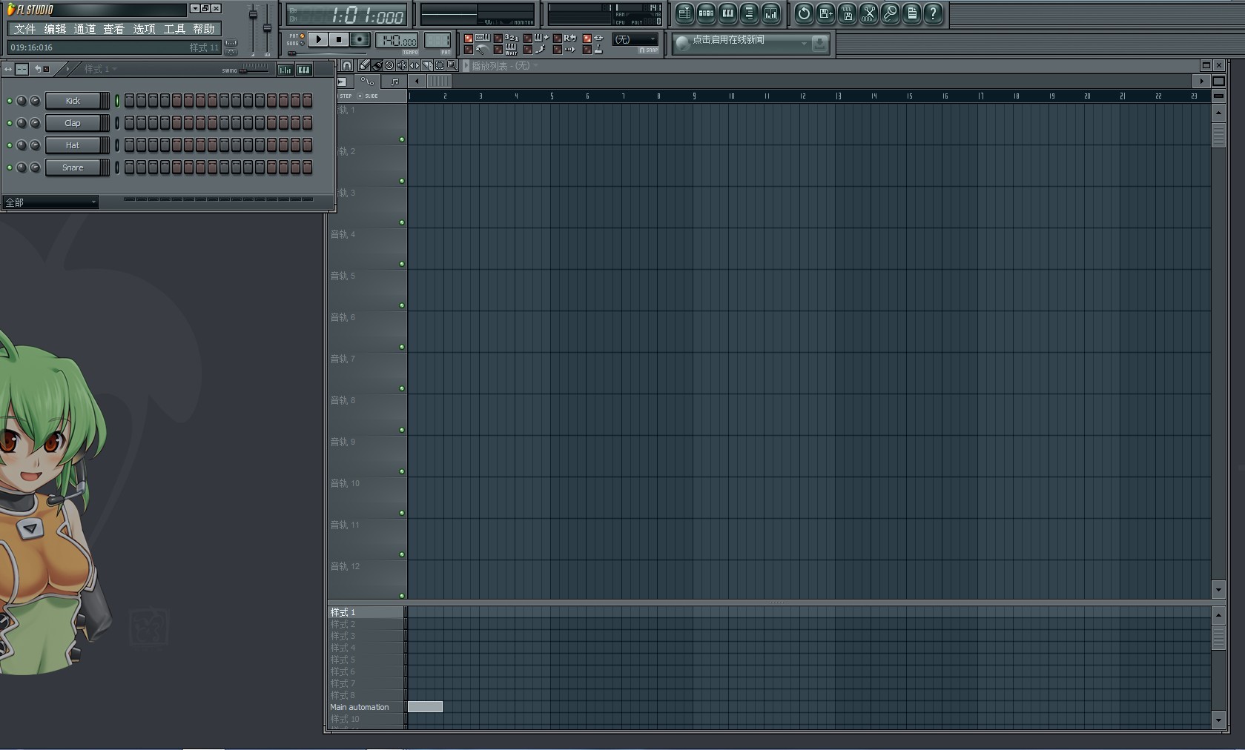Adjust the master pitch slider
1245x750 pixels.
268,28
